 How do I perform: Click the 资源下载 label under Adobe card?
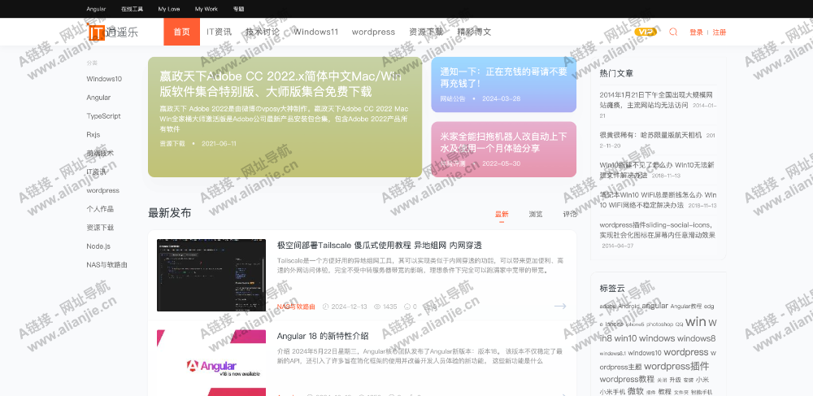172,144
